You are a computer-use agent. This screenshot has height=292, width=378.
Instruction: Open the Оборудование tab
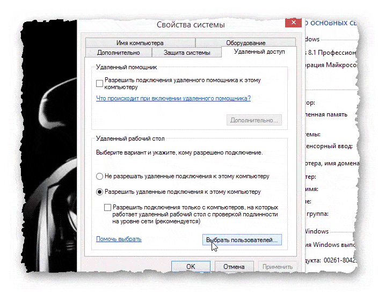pyautogui.click(x=246, y=42)
